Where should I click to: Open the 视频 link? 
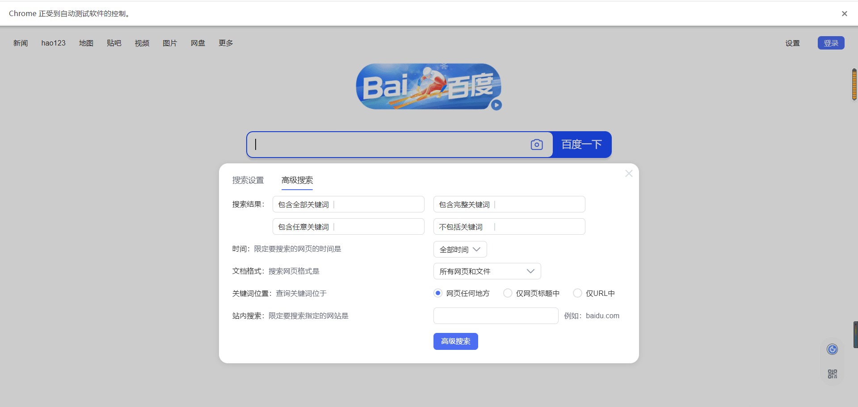tap(142, 43)
